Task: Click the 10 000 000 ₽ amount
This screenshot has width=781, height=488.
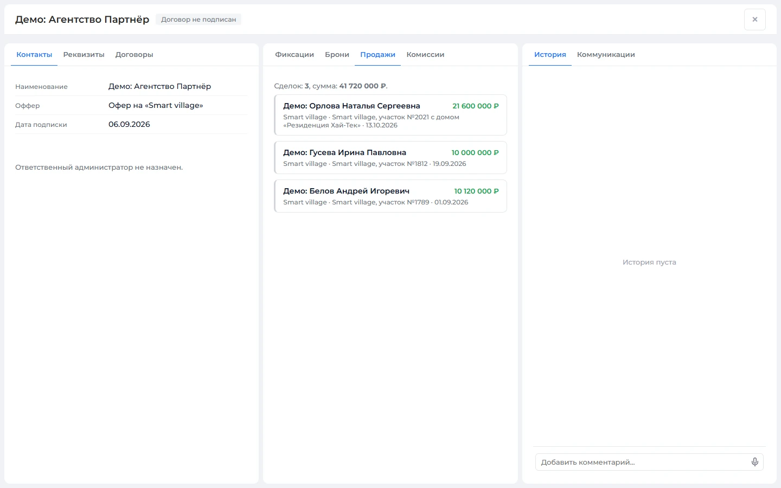Action: point(475,152)
